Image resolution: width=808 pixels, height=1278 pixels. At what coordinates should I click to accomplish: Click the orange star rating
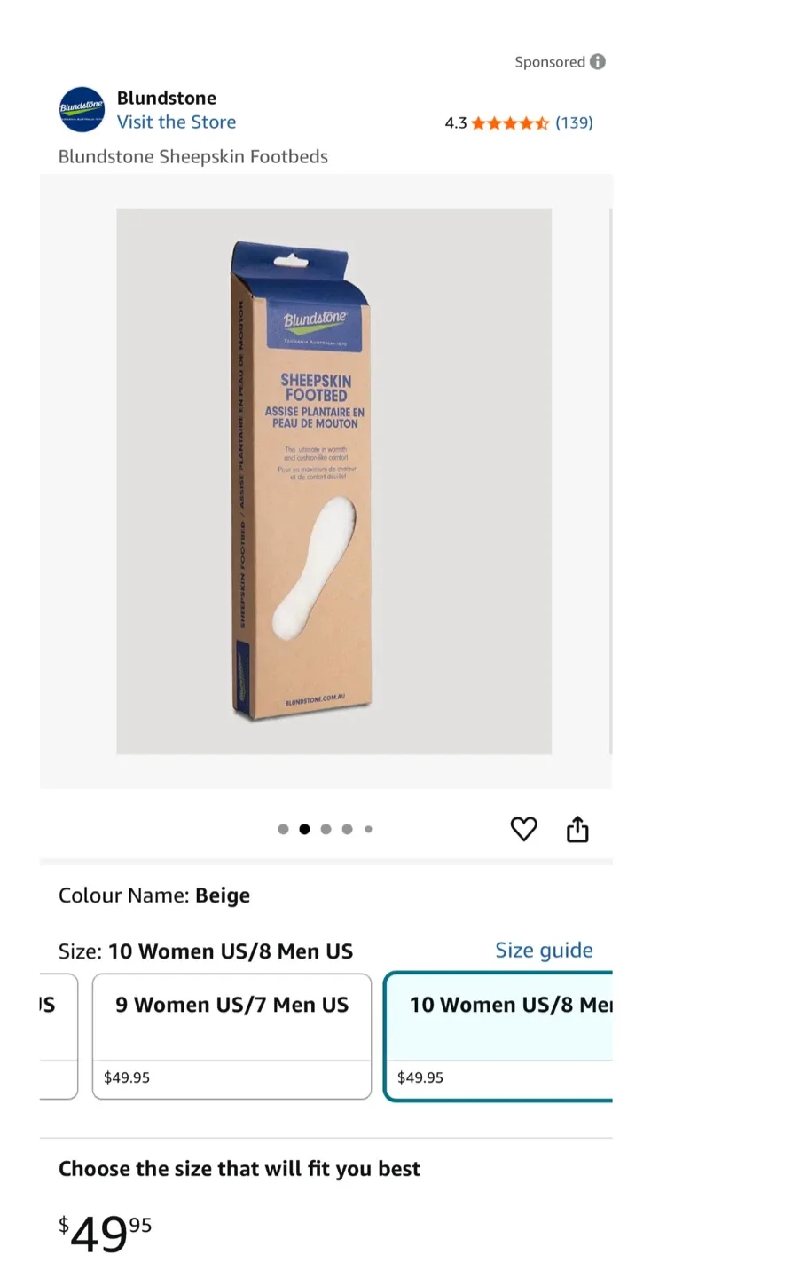coord(510,123)
